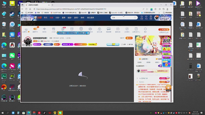205x115 pixels.
Task: Open a new browser tab
Action: (53, 5)
